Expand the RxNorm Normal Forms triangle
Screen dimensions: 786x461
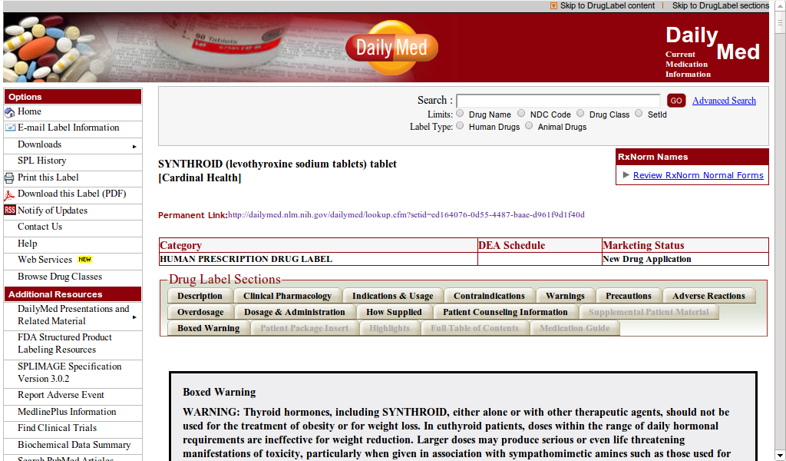[626, 174]
